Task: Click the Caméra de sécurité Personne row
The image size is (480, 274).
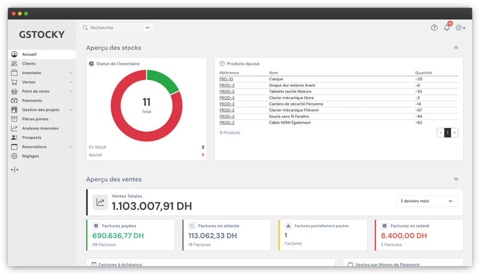Action: 339,104
